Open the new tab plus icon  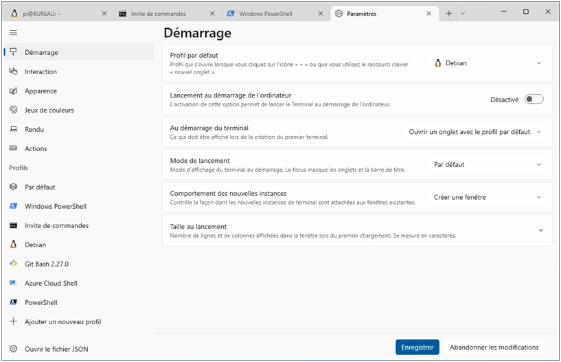pos(449,13)
